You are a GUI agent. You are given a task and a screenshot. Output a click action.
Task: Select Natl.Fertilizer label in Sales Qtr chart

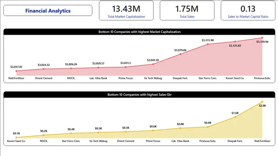tap(262, 141)
